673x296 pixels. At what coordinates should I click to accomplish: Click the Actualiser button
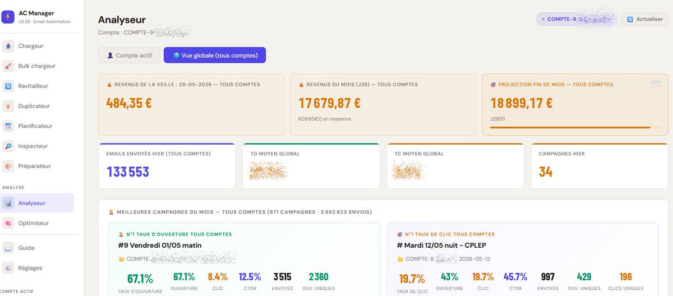pos(644,19)
